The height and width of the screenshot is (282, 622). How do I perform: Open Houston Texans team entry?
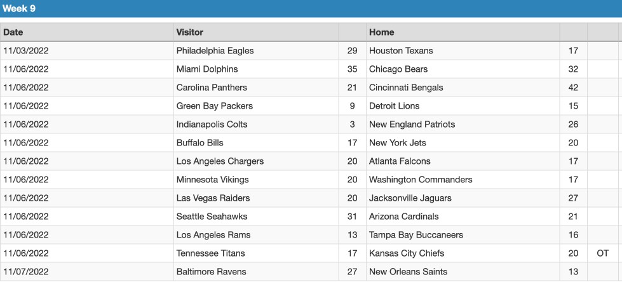coord(401,51)
